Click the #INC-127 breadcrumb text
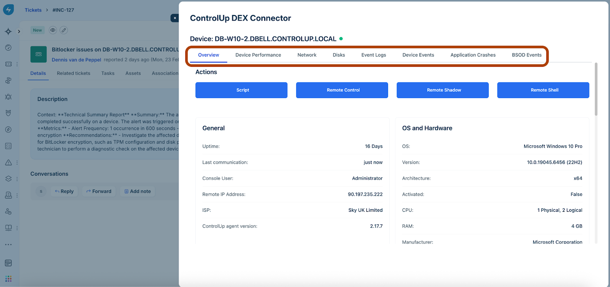This screenshot has width=610, height=287. click(63, 10)
